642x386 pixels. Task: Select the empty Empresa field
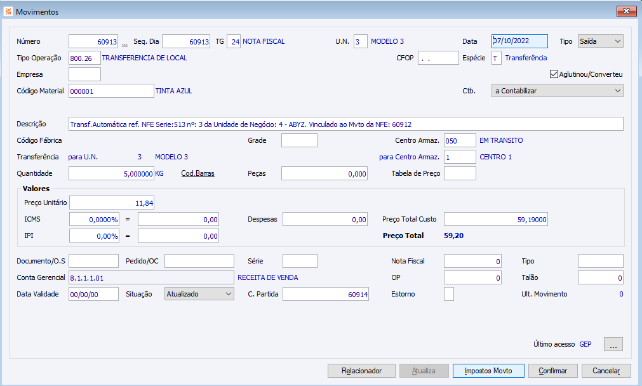point(84,74)
